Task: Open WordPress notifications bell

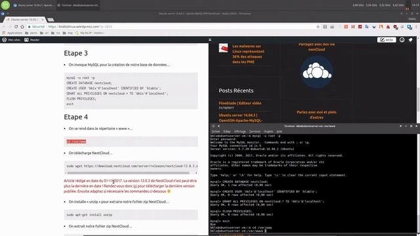Action: [x=411, y=40]
